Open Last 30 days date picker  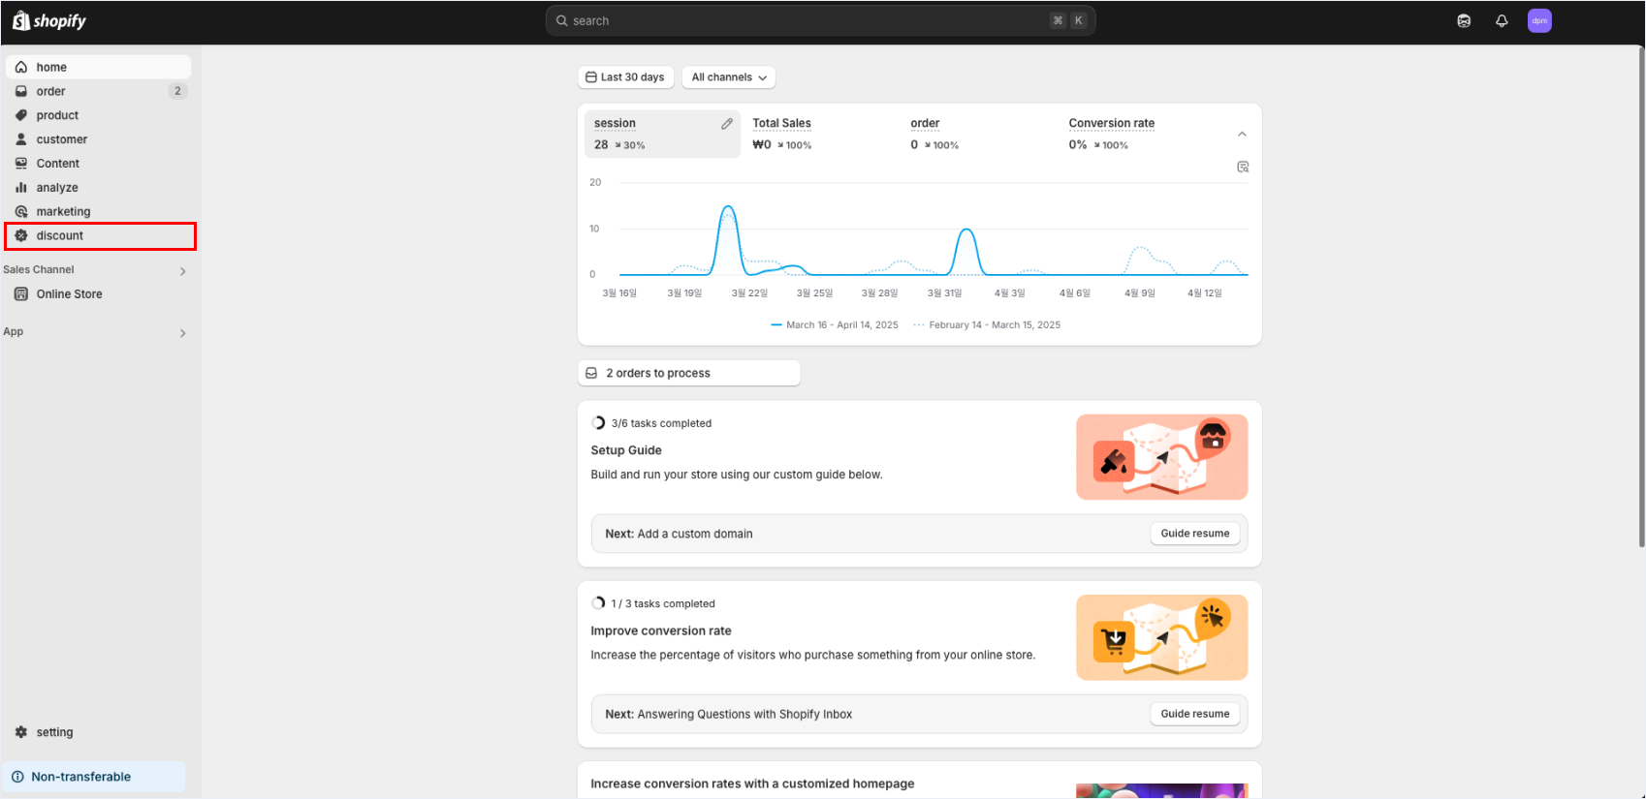point(625,77)
